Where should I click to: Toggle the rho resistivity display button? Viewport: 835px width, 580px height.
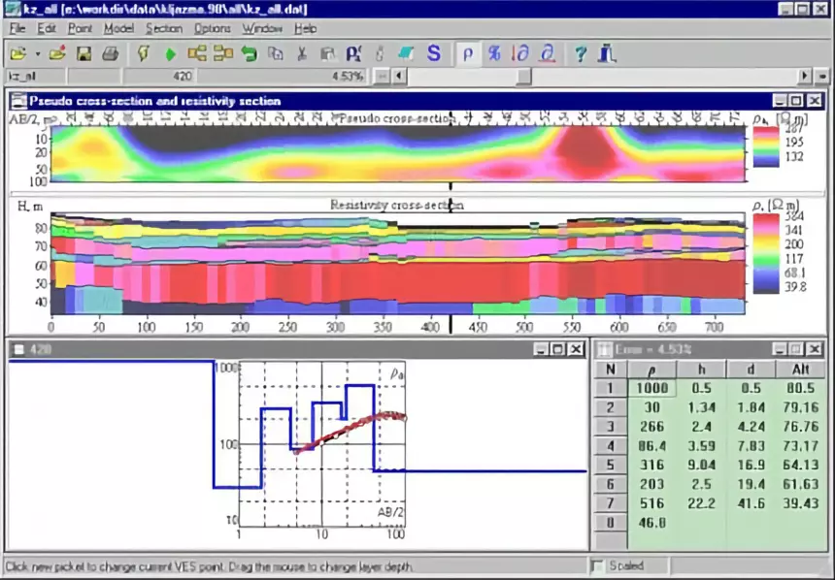pos(468,53)
